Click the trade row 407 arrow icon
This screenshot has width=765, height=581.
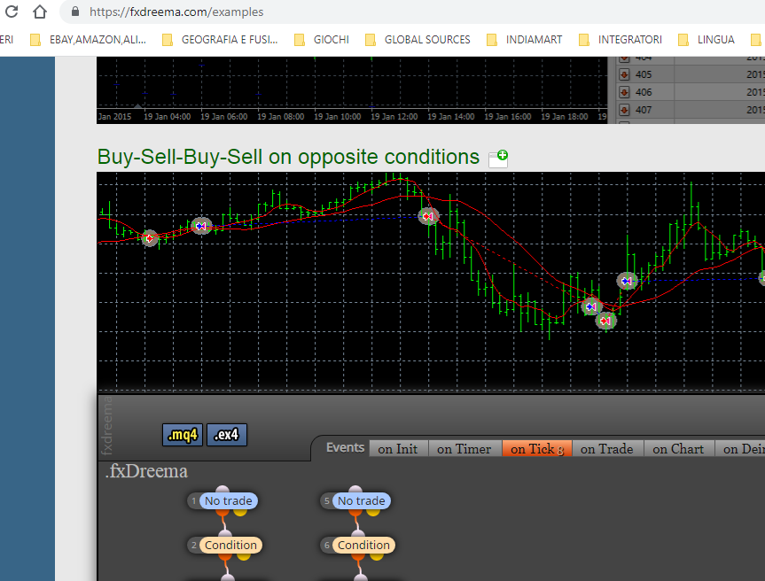coord(624,110)
